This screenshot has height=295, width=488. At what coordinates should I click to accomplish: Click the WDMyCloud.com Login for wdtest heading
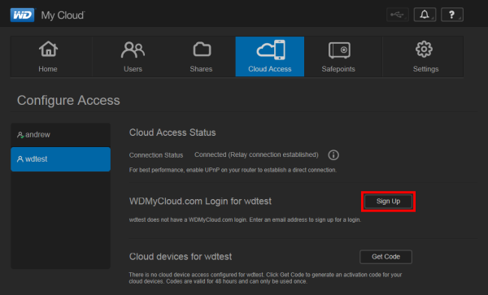[200, 201]
